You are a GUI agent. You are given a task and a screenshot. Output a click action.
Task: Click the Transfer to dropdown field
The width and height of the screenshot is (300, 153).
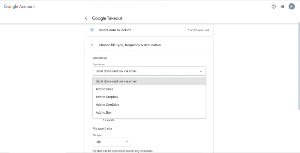pyautogui.click(x=149, y=71)
